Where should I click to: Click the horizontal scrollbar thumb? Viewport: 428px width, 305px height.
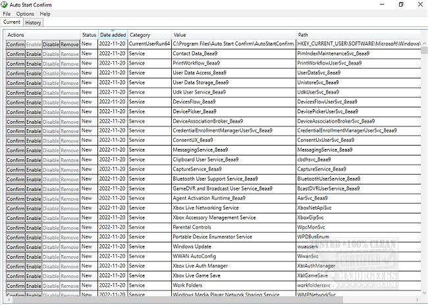tap(177, 300)
